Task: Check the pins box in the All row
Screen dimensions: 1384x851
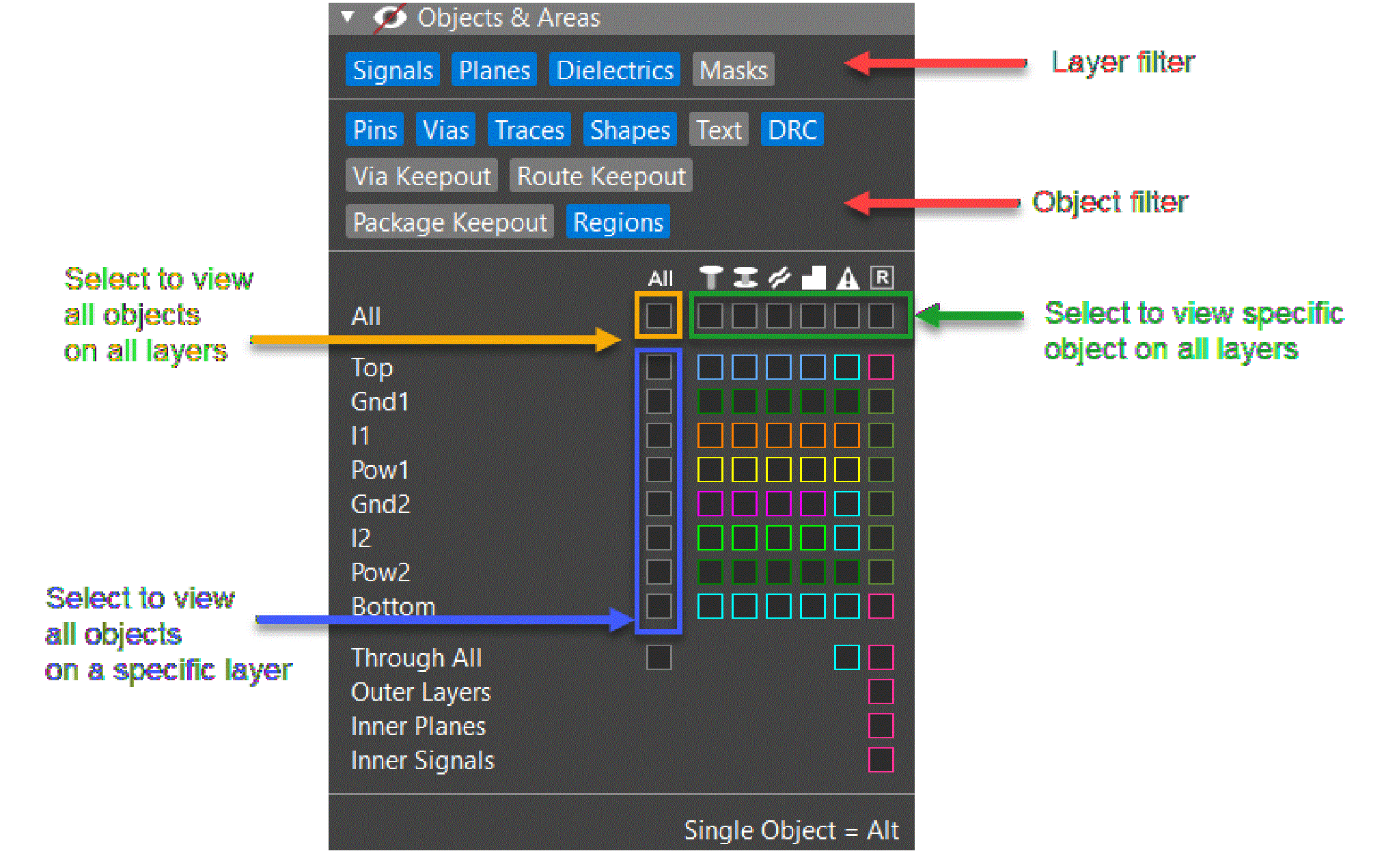Action: (710, 316)
